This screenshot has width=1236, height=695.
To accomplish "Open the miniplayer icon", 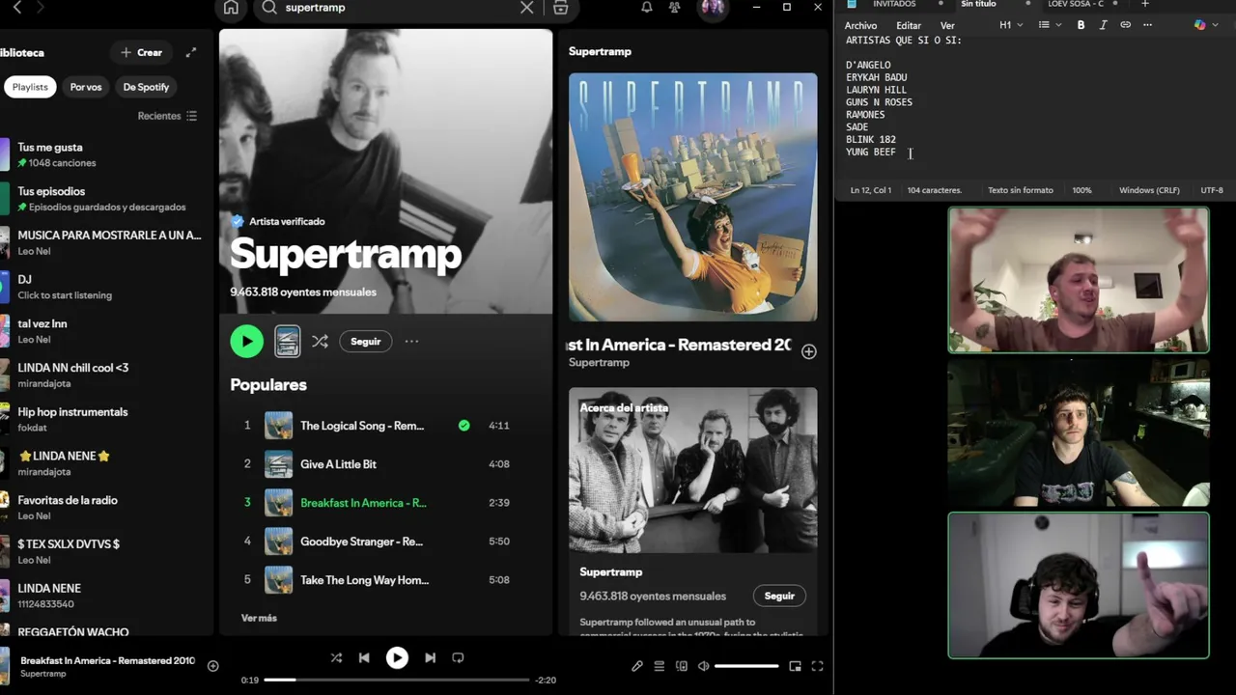I will point(795,666).
